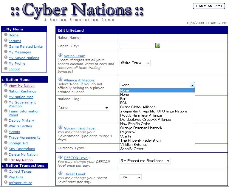Open View My Nation link
229x187 pixels.
(x=21, y=86)
